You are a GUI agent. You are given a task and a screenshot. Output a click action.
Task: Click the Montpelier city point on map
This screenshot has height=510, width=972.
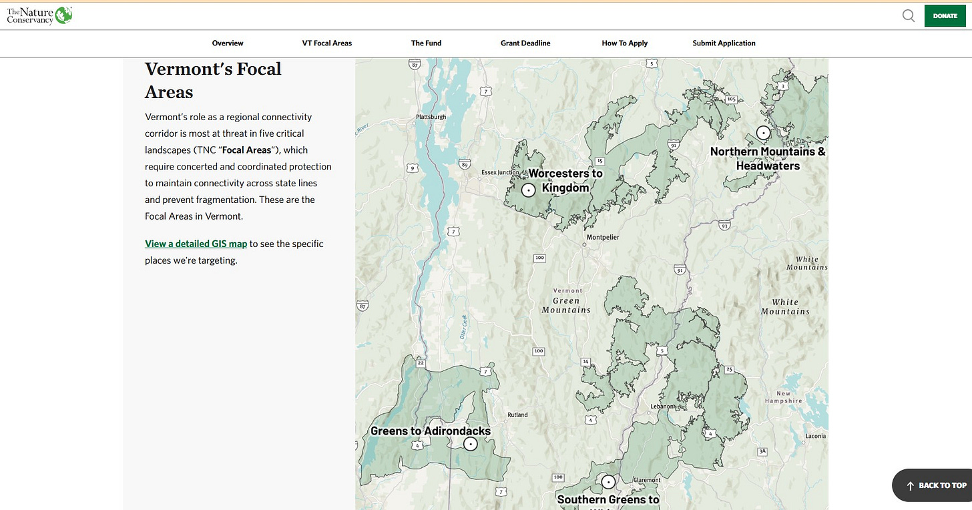point(584,245)
